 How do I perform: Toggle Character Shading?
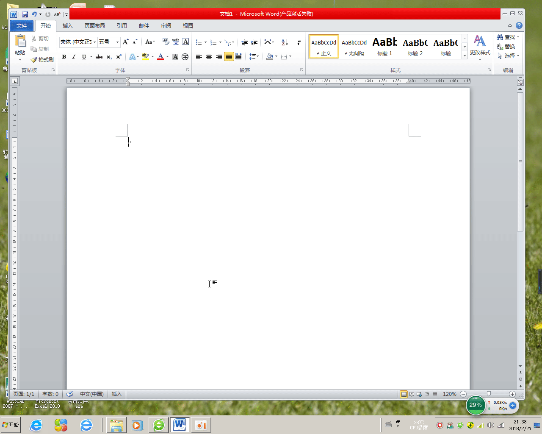pyautogui.click(x=175, y=57)
